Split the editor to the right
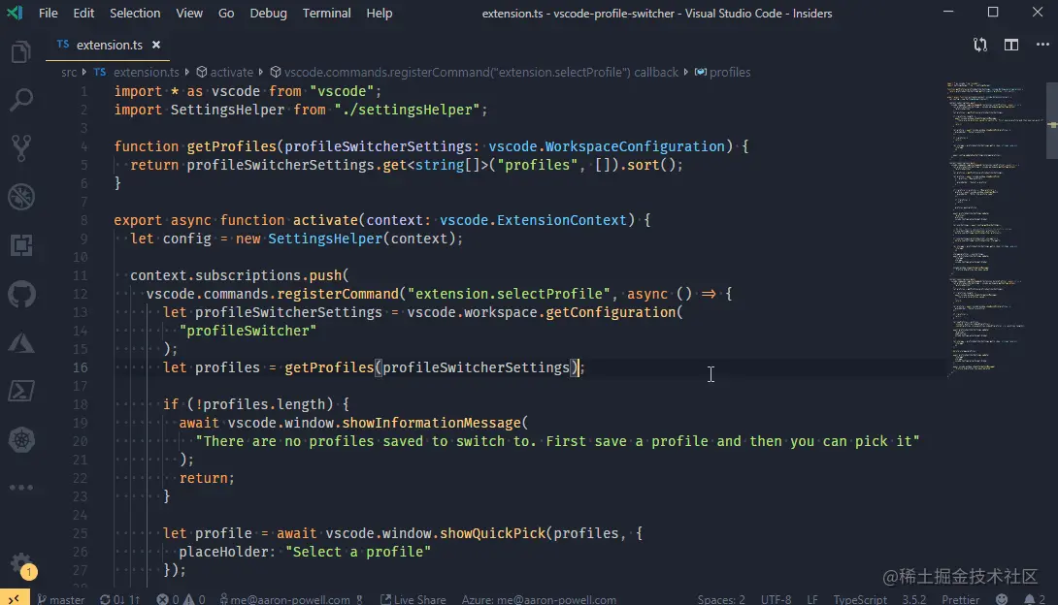Screen dimensions: 1058x605 click(x=1010, y=45)
